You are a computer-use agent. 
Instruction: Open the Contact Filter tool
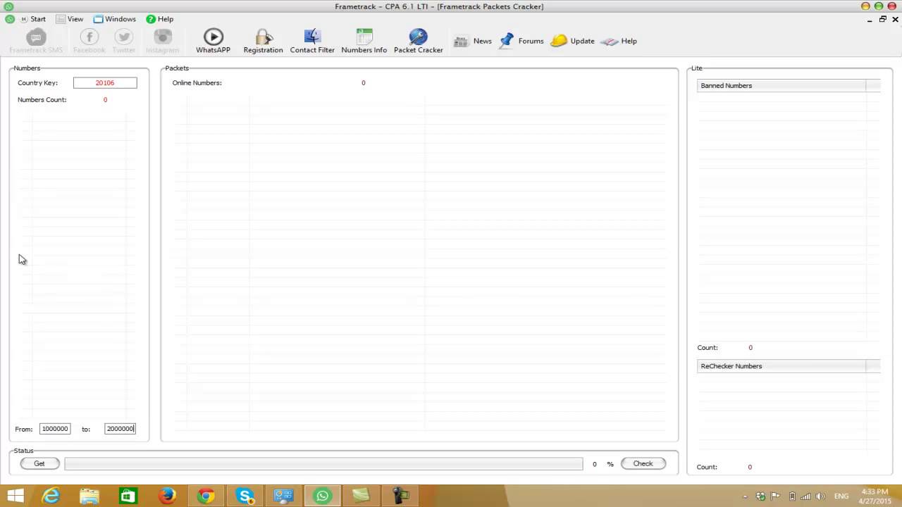[312, 41]
